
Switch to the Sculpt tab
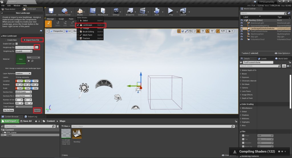pyautogui.click(x=61, y=19)
